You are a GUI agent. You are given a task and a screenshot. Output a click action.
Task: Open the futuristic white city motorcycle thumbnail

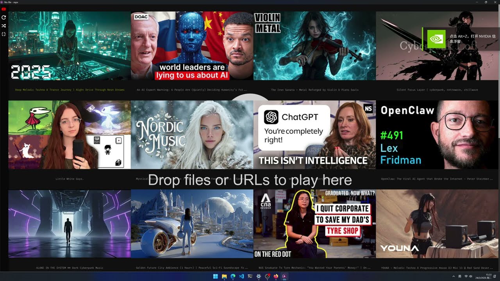pyautogui.click(x=192, y=224)
